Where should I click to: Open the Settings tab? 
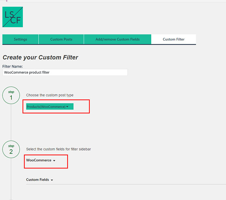point(20,39)
